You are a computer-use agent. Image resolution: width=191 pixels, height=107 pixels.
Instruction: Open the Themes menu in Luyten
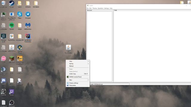(x=95, y=8)
